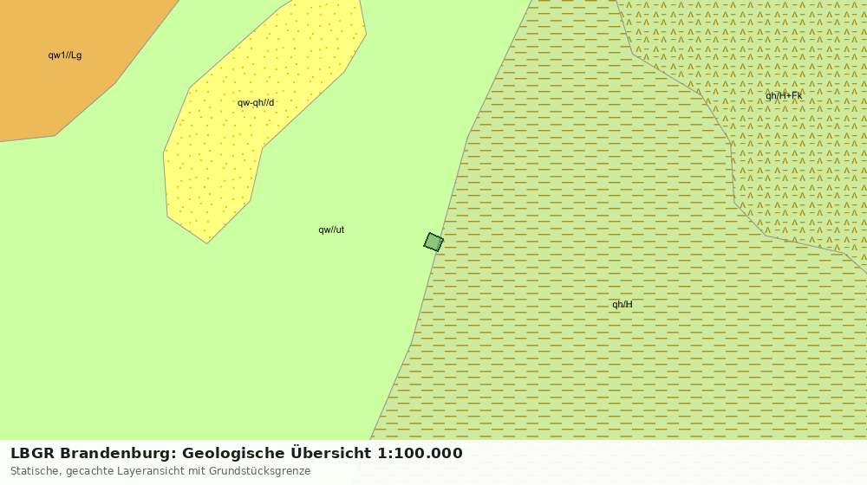
Task: Click the subtitle 'Statische, gecachte Layeransicht mit Grundstücksgrenze'
Action: pos(160,471)
